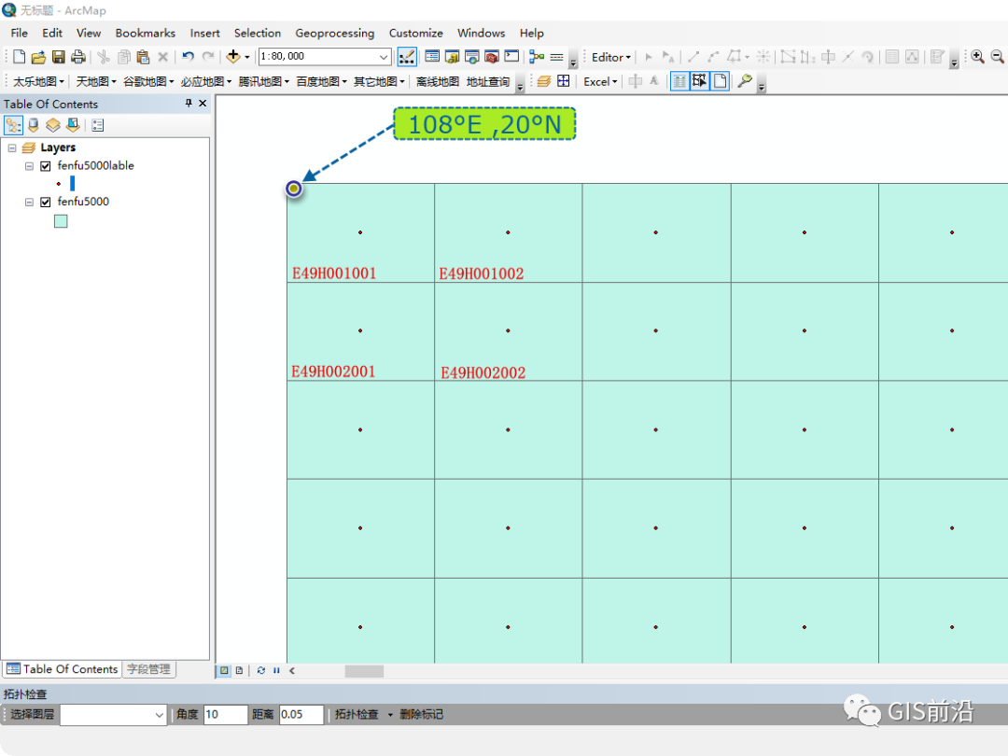List layers by drawing order
This screenshot has width=1008, height=756.
(x=13, y=125)
